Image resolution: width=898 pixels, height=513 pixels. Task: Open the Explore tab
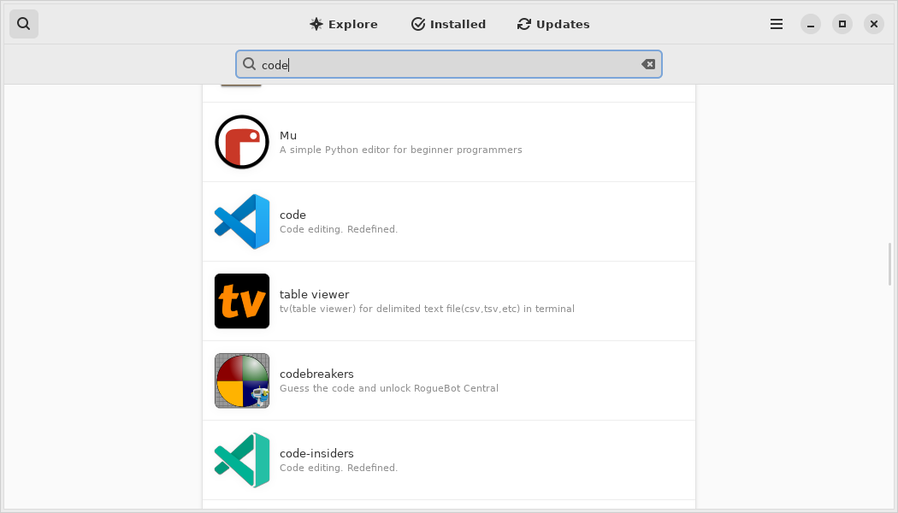pos(344,24)
